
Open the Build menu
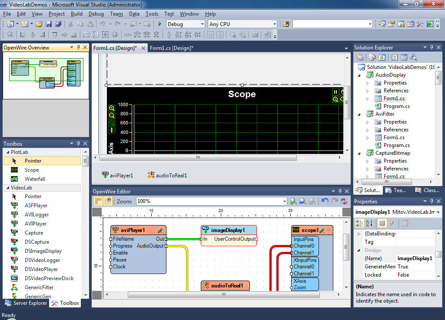76,14
